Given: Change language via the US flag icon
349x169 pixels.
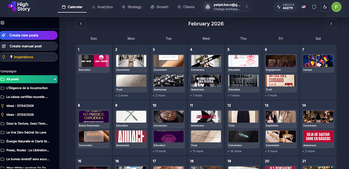Looking at the screenshot, I should point(303,7).
